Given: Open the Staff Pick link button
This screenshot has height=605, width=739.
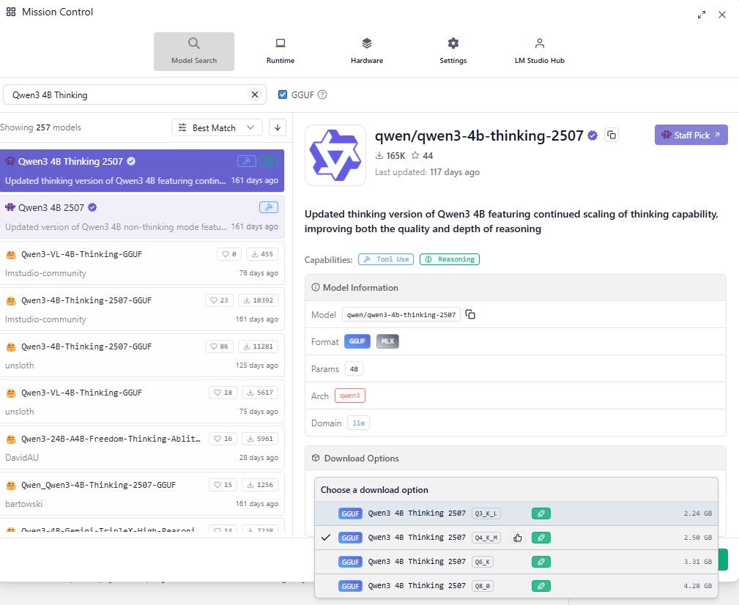Looking at the screenshot, I should [x=691, y=136].
